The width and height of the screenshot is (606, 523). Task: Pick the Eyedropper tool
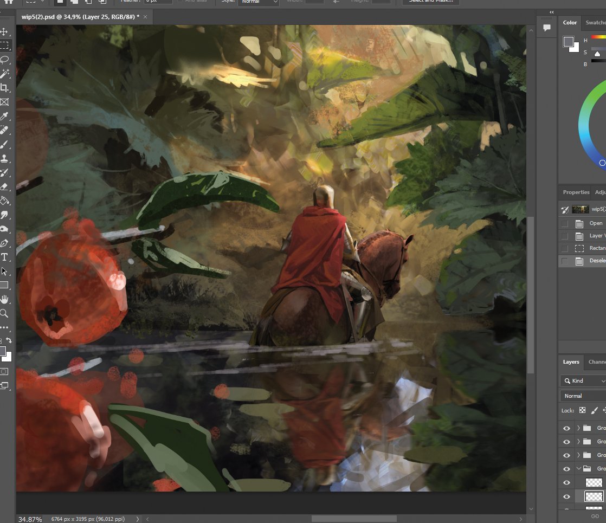pos(4,116)
